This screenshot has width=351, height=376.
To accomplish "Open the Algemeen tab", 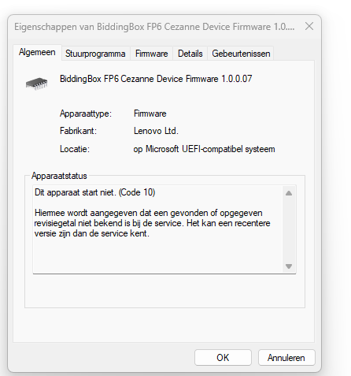I will 37,52.
